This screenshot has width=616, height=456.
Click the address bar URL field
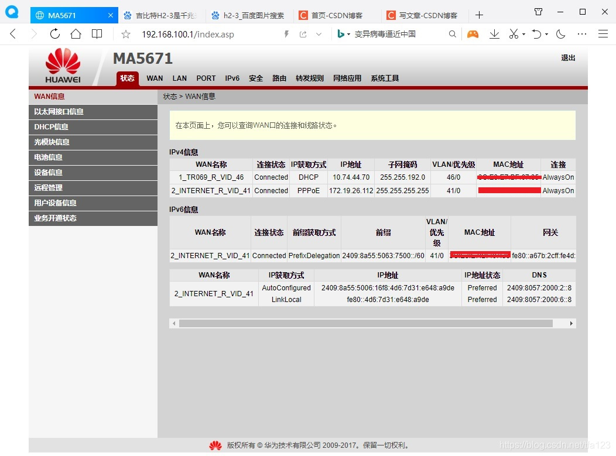tap(208, 35)
